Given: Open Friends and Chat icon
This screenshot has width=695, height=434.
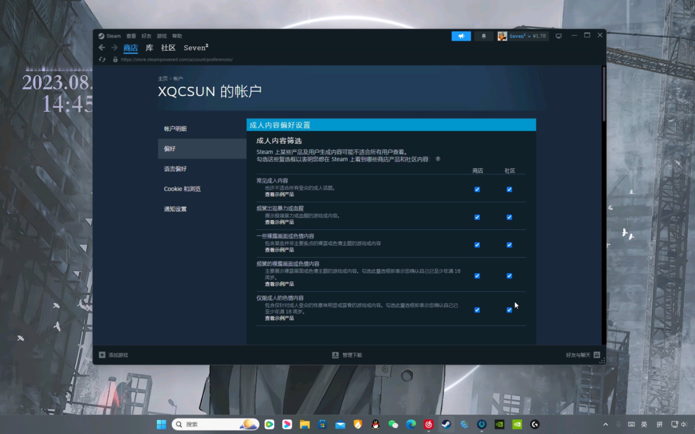Looking at the screenshot, I should (597, 355).
